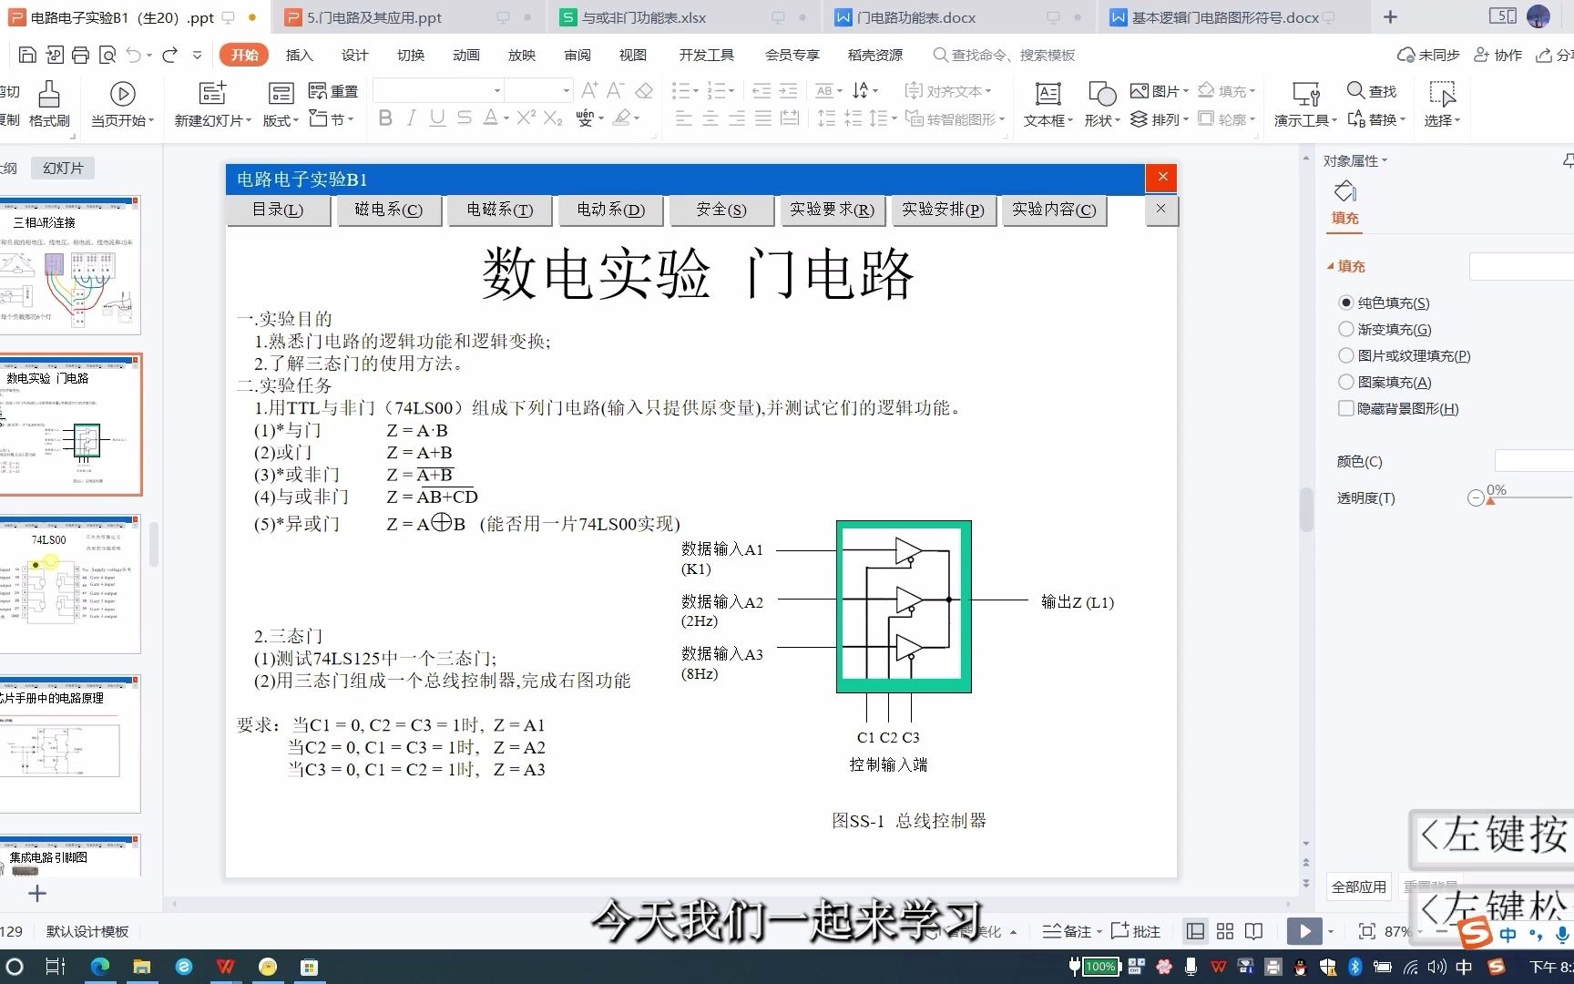This screenshot has width=1574, height=984.
Task: Check Hide background graphics (隐藏背景图形)
Action: point(1346,408)
